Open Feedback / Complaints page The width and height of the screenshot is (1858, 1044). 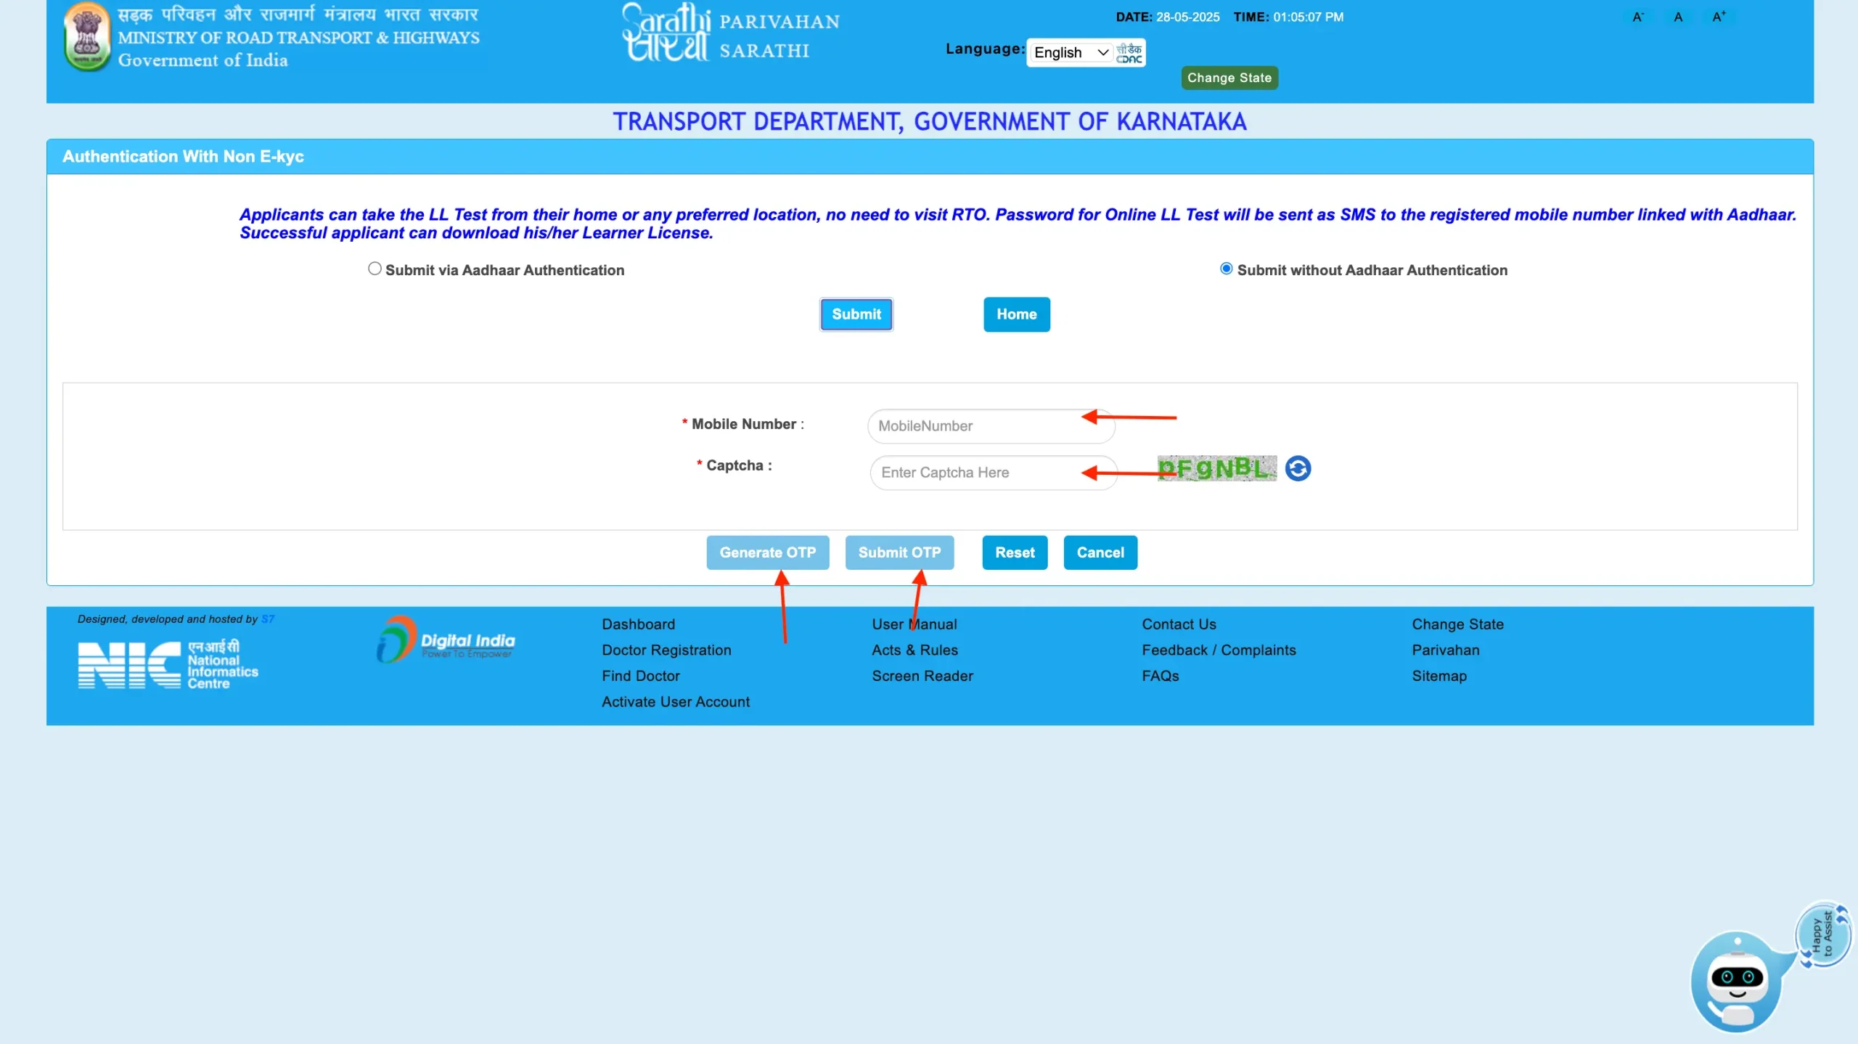[x=1219, y=650]
